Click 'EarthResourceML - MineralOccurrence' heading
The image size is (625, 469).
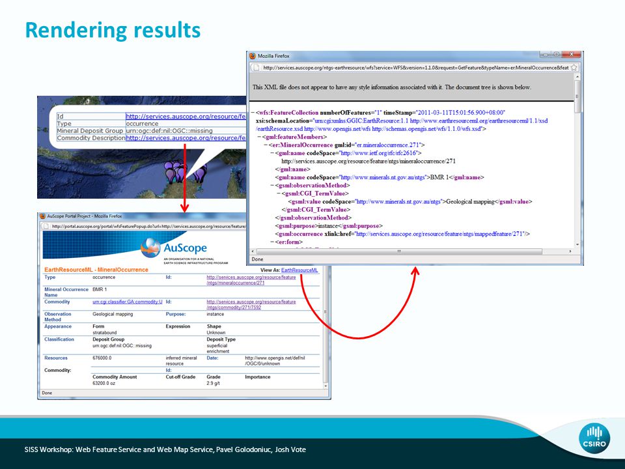pos(96,270)
